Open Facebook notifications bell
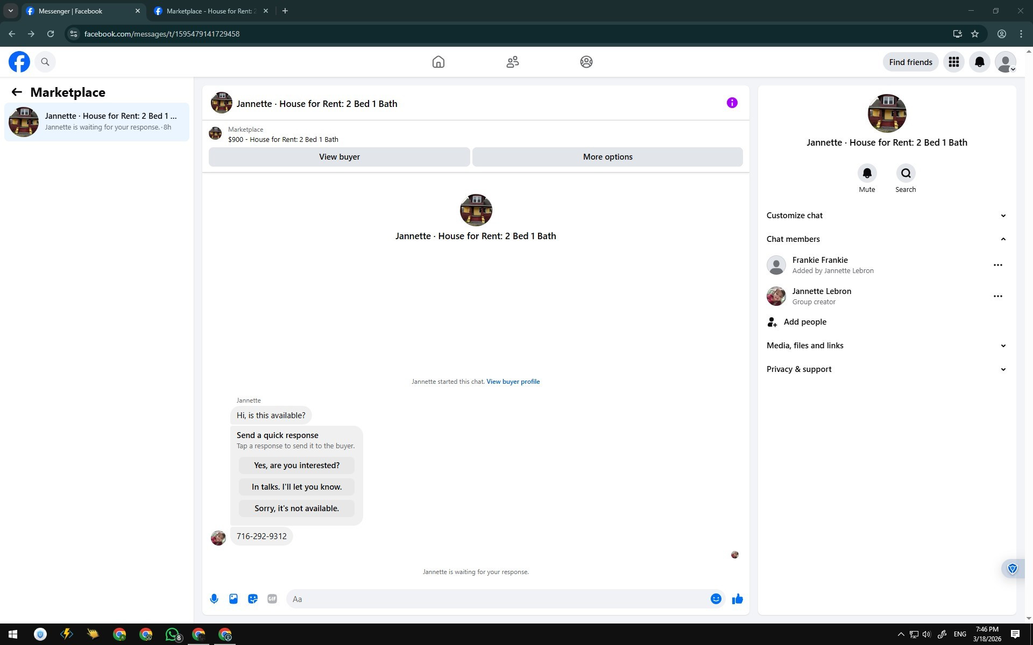1033x645 pixels. pos(979,62)
